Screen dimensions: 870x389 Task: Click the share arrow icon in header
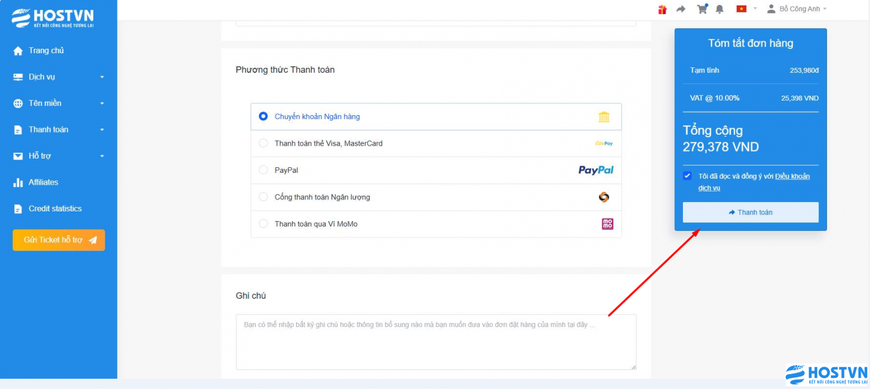(681, 9)
